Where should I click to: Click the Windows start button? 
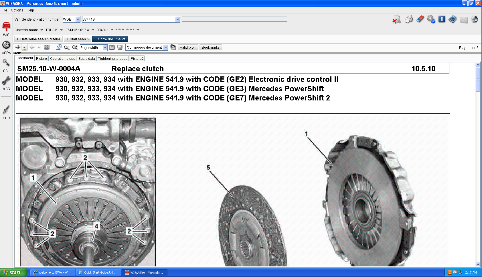pyautogui.click(x=13, y=272)
